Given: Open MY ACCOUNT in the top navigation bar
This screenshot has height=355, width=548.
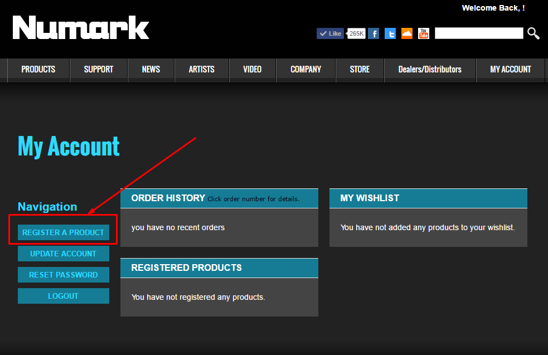Looking at the screenshot, I should (511, 70).
